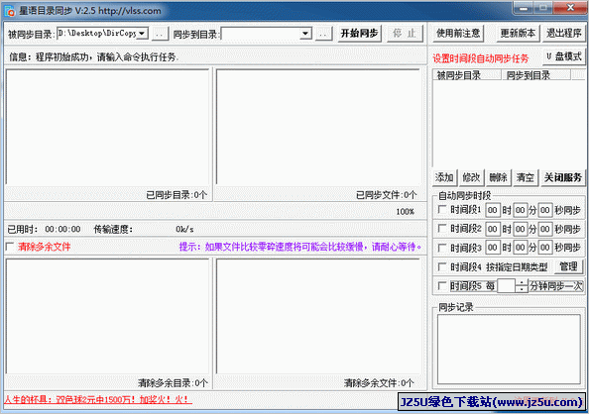Viewport: 589px width, 414px height.
Task: Click the 设置时间段自动同步任务 red label
Action: (x=481, y=58)
